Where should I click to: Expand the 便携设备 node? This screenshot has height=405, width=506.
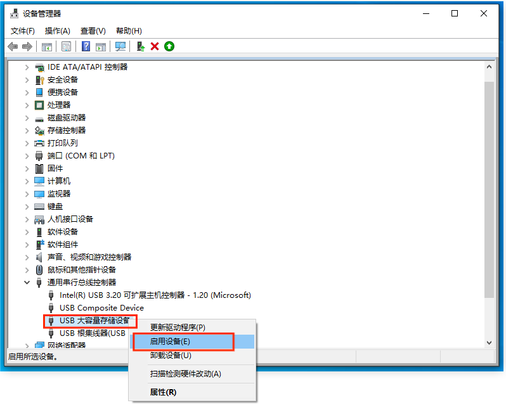click(x=27, y=93)
